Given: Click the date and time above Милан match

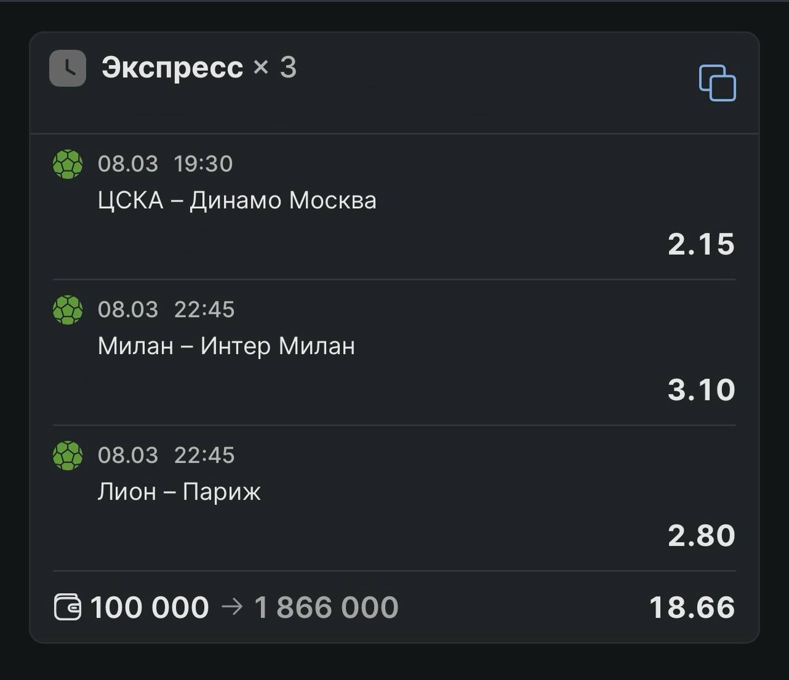Looking at the screenshot, I should point(166,310).
